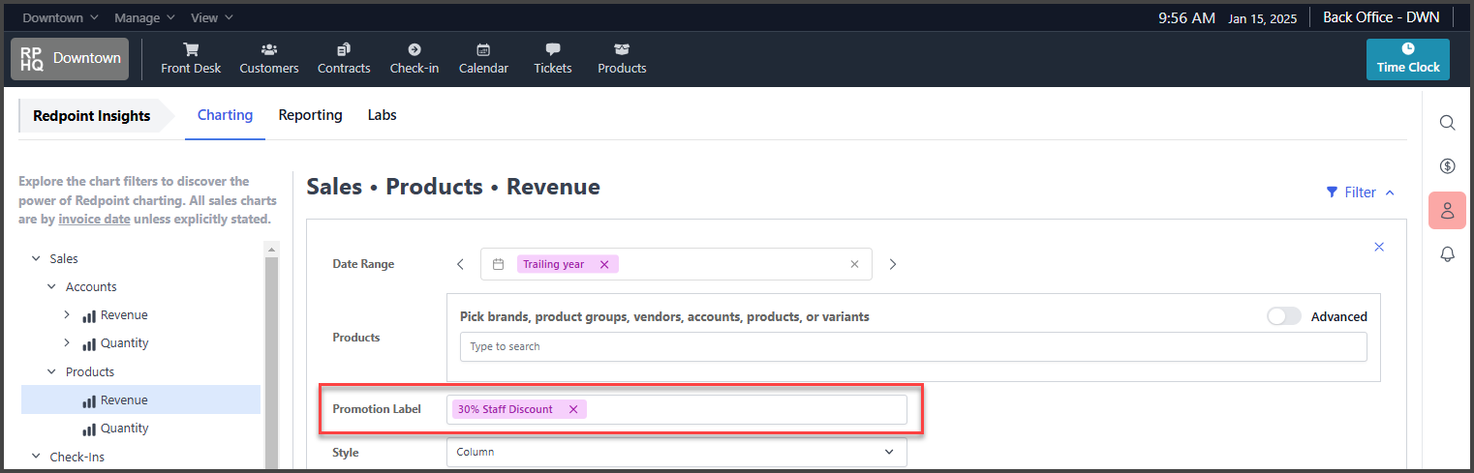The image size is (1474, 473).
Task: Open the Style Column dropdown
Action: (676, 452)
